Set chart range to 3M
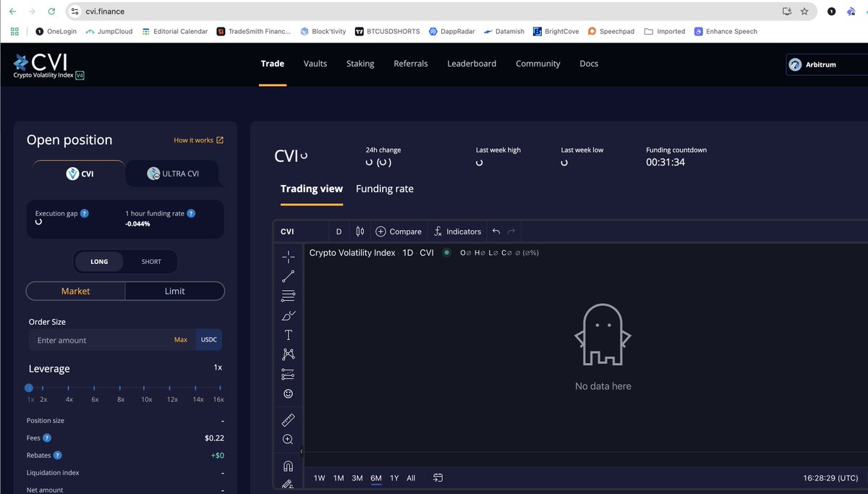 click(x=357, y=478)
